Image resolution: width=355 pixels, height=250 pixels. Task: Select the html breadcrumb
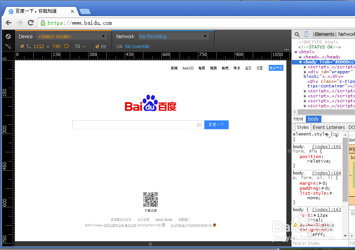click(298, 119)
